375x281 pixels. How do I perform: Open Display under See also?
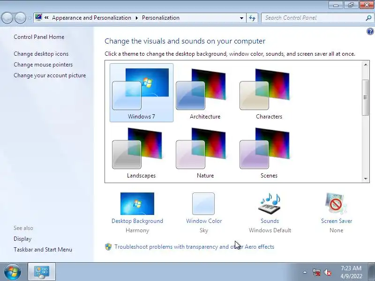[x=22, y=239]
